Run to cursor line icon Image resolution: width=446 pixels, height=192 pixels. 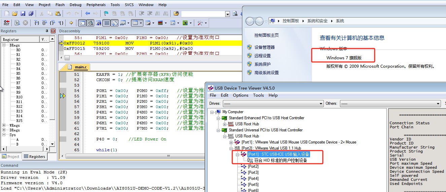coord(61,23)
